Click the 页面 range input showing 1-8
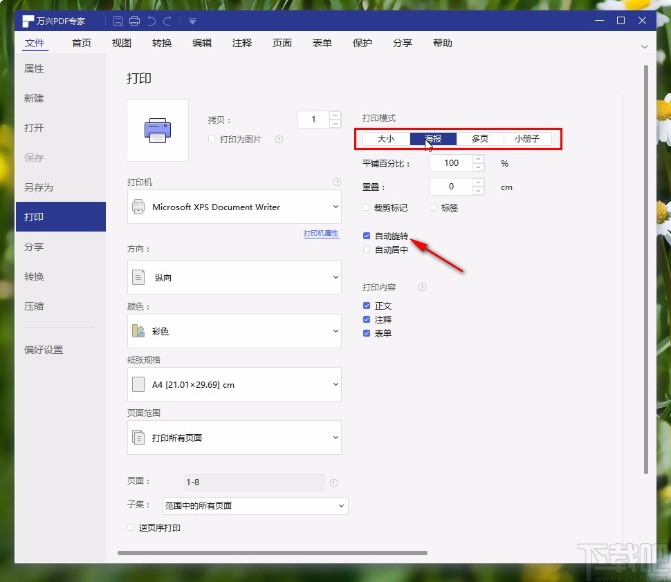This screenshot has width=671, height=582. (x=254, y=482)
